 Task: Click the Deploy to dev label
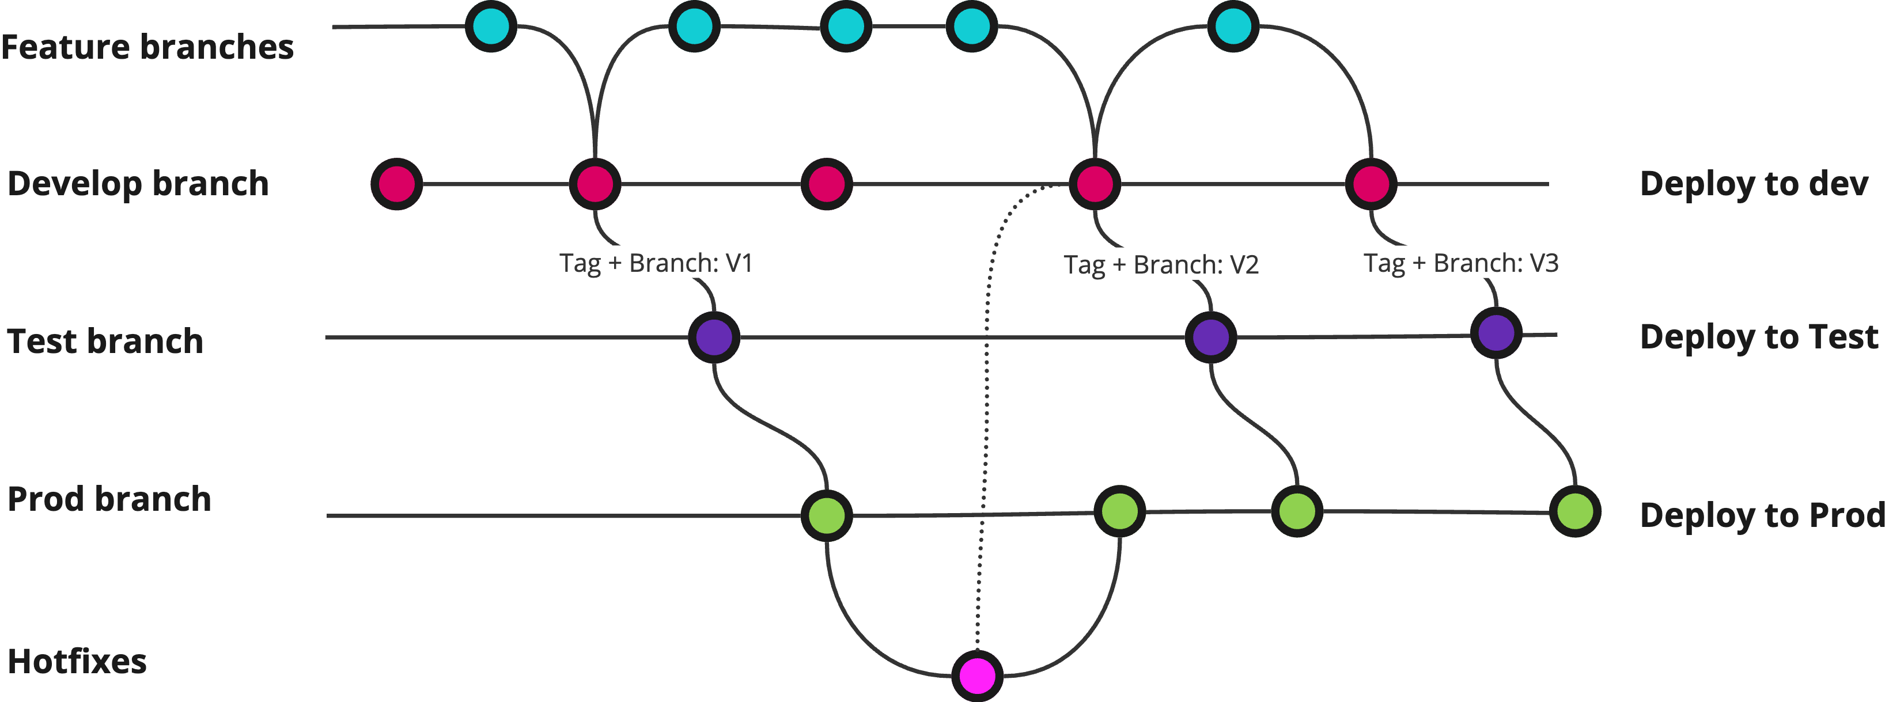pyautogui.click(x=1723, y=187)
